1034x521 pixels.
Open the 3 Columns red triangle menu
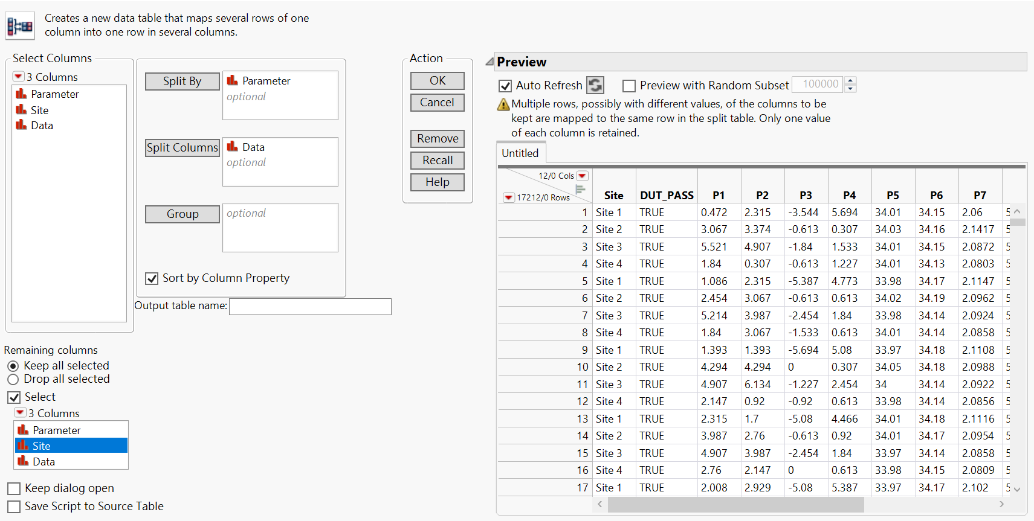[19, 77]
